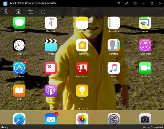The height and width of the screenshot is (129, 164).
Task: Toggle fullscreen with the diagonal arrows icon
Action: (127, 3)
